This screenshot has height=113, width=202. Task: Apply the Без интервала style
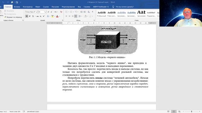[111, 14]
